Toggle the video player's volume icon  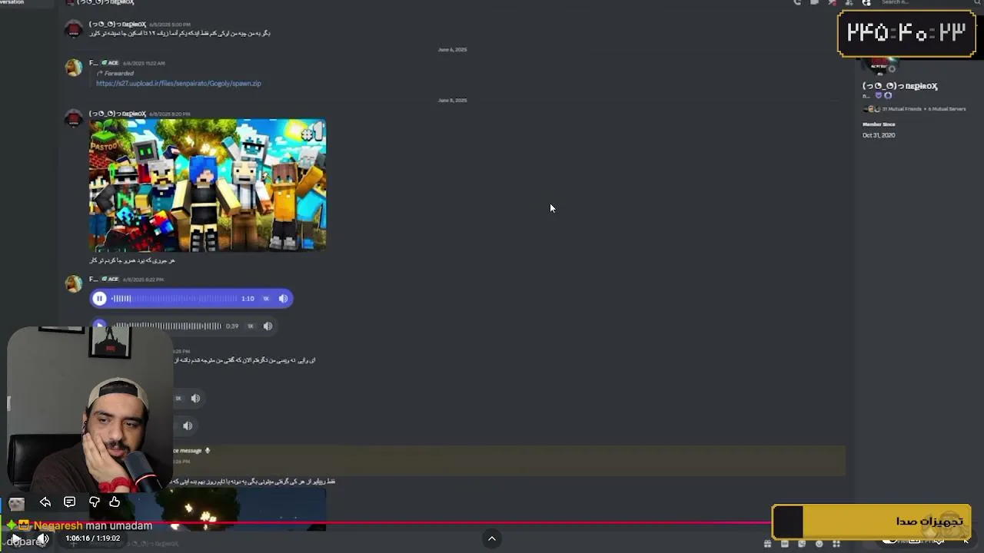click(x=44, y=539)
